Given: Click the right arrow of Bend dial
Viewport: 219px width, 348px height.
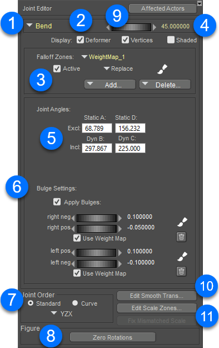Looking at the screenshot, I should pos(155,27).
